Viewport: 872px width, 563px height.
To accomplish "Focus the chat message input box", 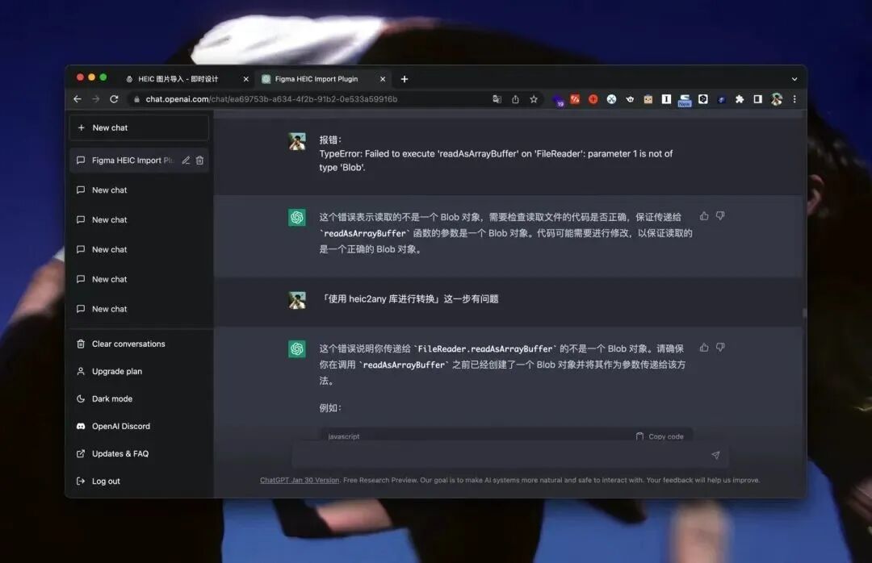I will [510, 455].
